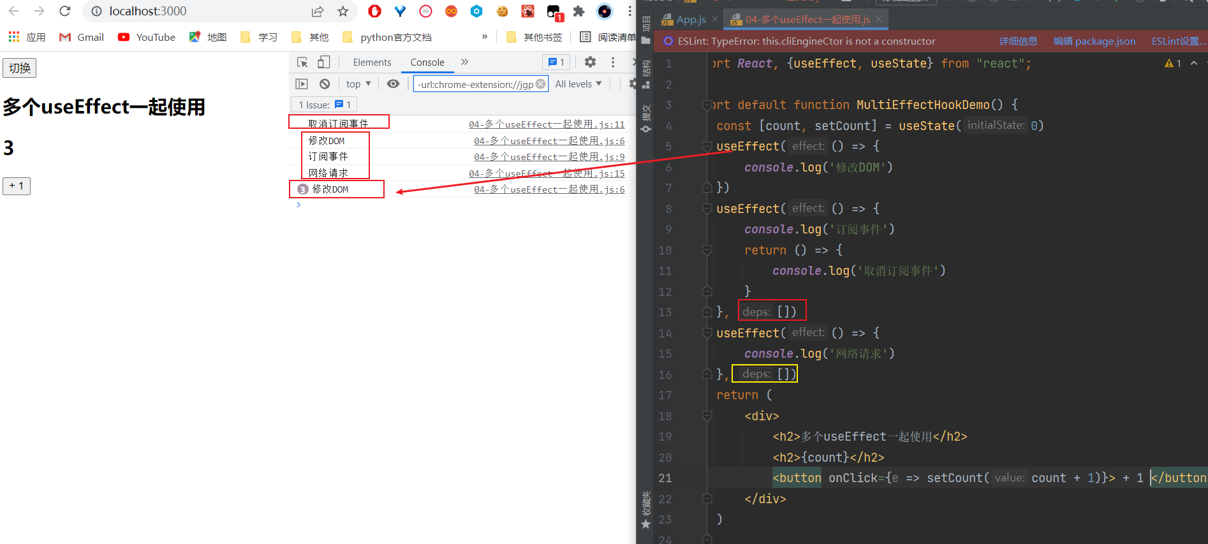Click 编辑 package.json in ESLint banner
The height and width of the screenshot is (544, 1208).
pyautogui.click(x=1094, y=41)
